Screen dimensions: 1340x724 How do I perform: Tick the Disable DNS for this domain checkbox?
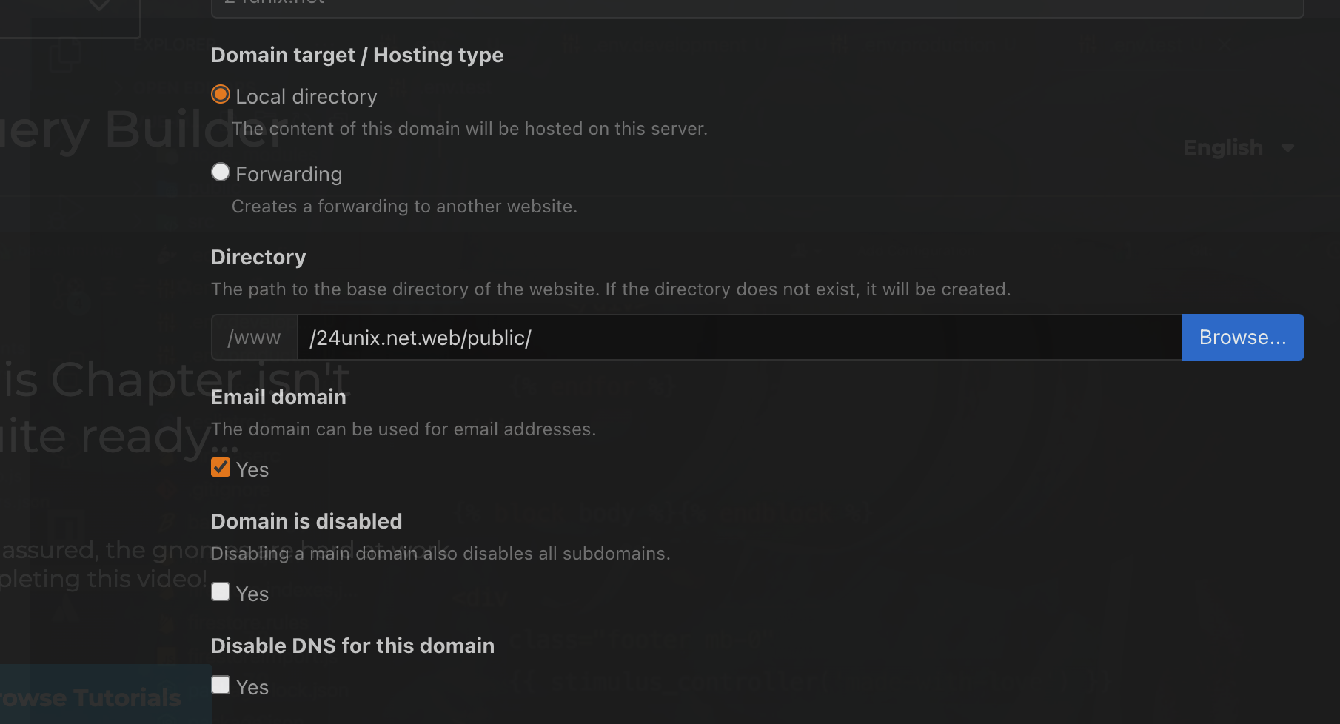221,686
